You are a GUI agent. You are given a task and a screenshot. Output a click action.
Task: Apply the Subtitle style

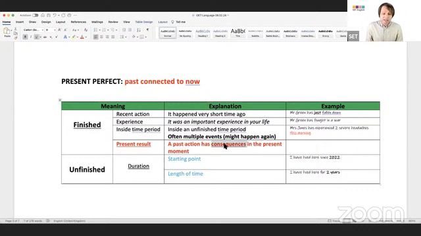255,33
